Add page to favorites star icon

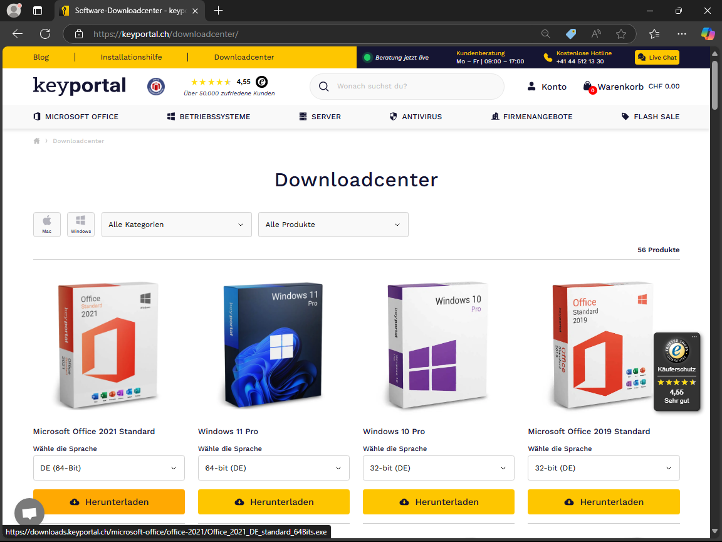point(621,34)
